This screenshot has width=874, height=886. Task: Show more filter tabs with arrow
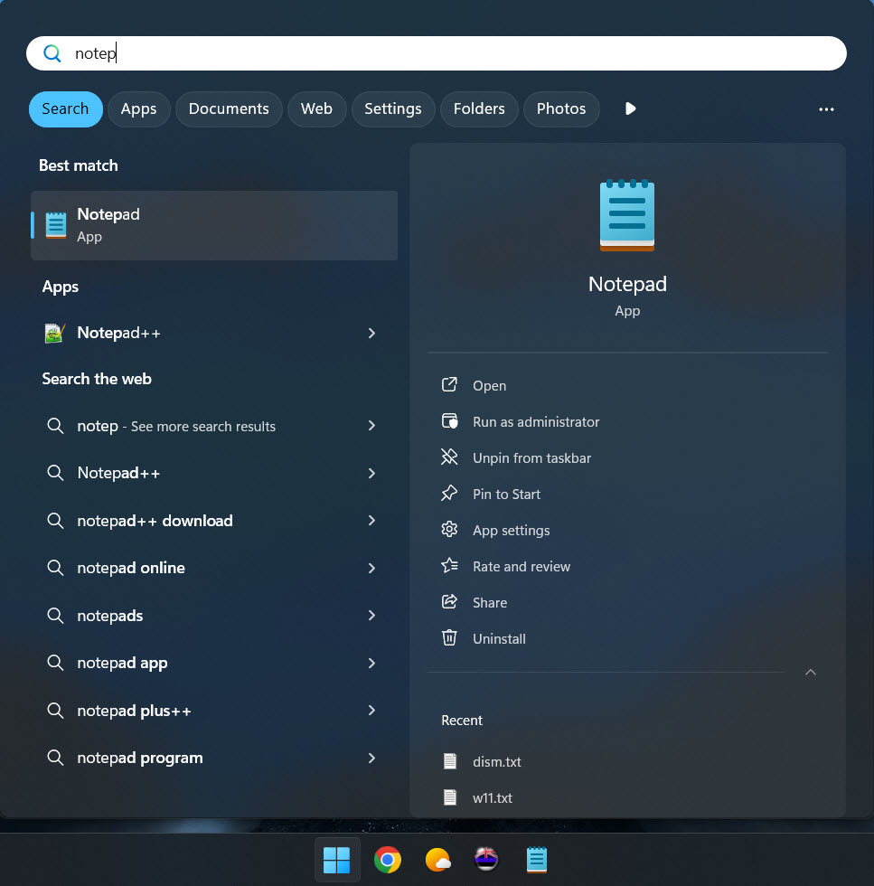[631, 108]
